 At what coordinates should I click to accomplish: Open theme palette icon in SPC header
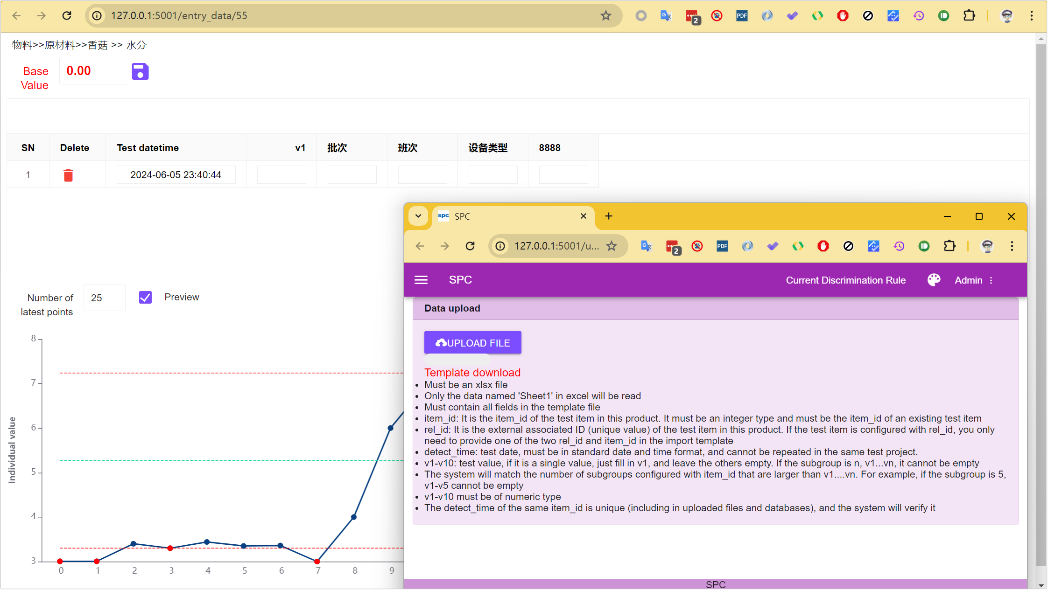[934, 280]
